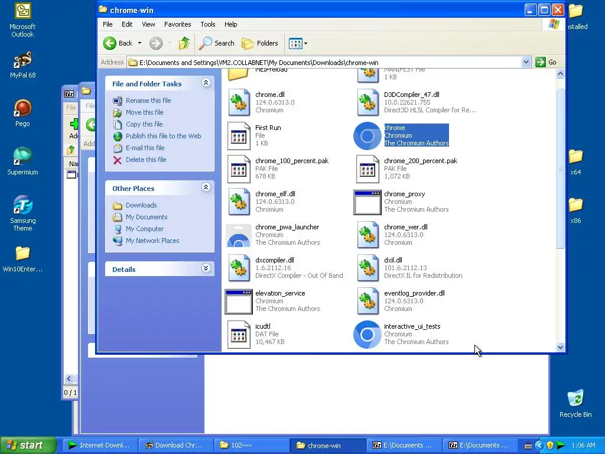Image resolution: width=605 pixels, height=454 pixels.
Task: Select the chrome_elf.dll file icon
Action: pyautogui.click(x=239, y=202)
